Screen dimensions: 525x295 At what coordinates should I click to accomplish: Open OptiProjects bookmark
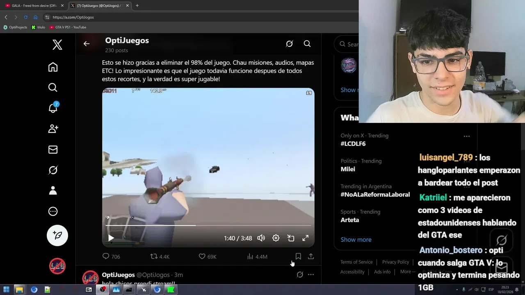click(x=15, y=27)
